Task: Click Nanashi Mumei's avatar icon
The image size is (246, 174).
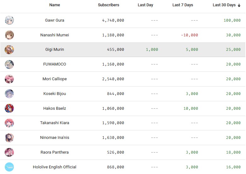Action: coord(9,35)
